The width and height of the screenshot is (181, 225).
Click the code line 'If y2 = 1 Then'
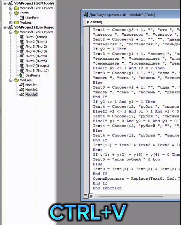109,49
